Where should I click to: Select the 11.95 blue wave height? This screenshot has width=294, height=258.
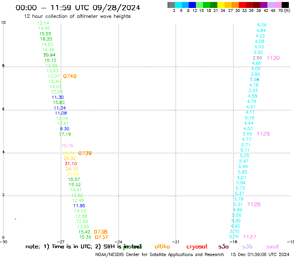(79, 206)
